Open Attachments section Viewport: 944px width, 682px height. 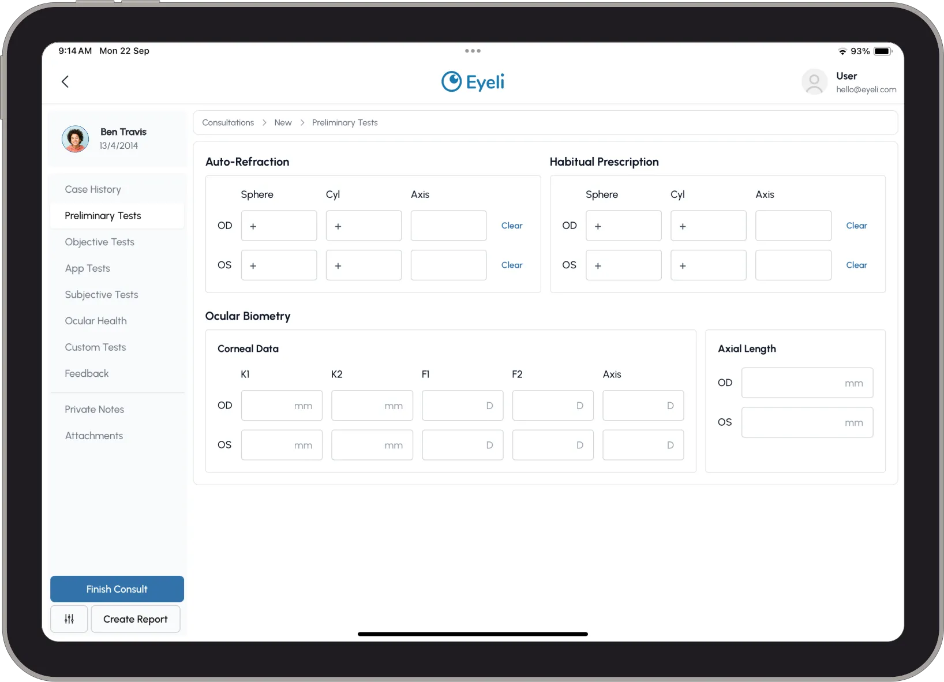(x=117, y=436)
